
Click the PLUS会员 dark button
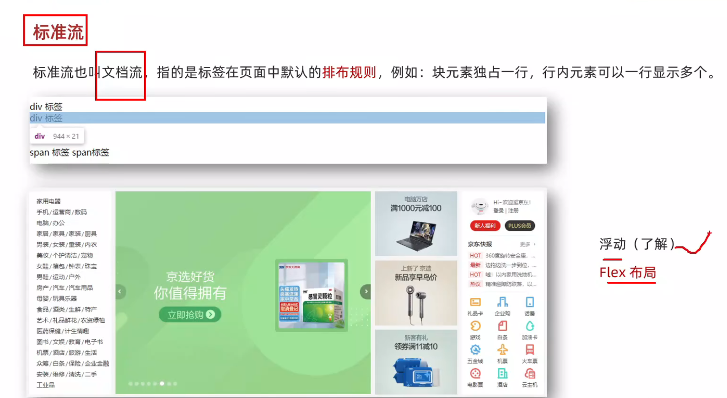[520, 226]
